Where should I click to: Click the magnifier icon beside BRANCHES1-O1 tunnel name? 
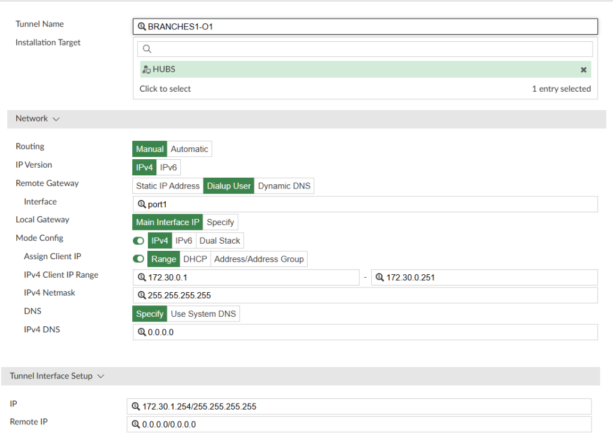(141, 26)
